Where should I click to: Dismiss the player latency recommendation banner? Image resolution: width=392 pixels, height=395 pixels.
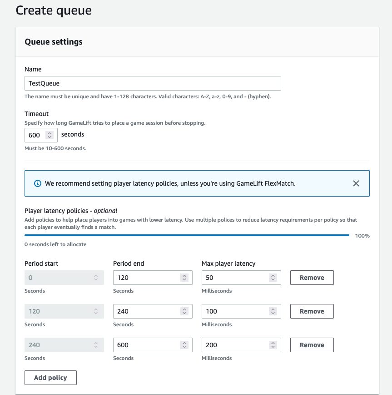pos(356,183)
